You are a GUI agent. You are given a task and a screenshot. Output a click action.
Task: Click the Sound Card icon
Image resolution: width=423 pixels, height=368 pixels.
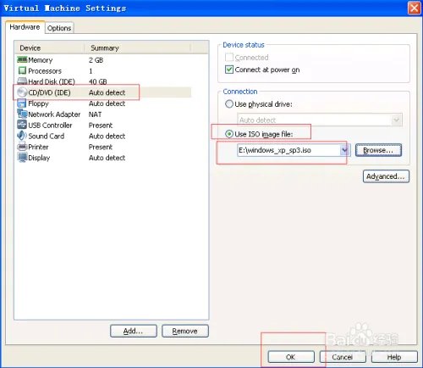tap(22, 136)
